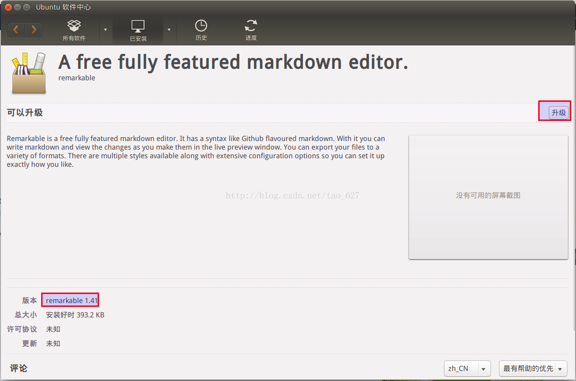Close the Ubuntu 软件中心 window
Viewport: 576px width, 381px height.
coord(8,7)
